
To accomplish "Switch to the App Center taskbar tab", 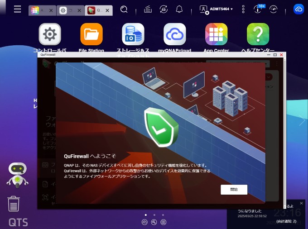I will coord(38,10).
